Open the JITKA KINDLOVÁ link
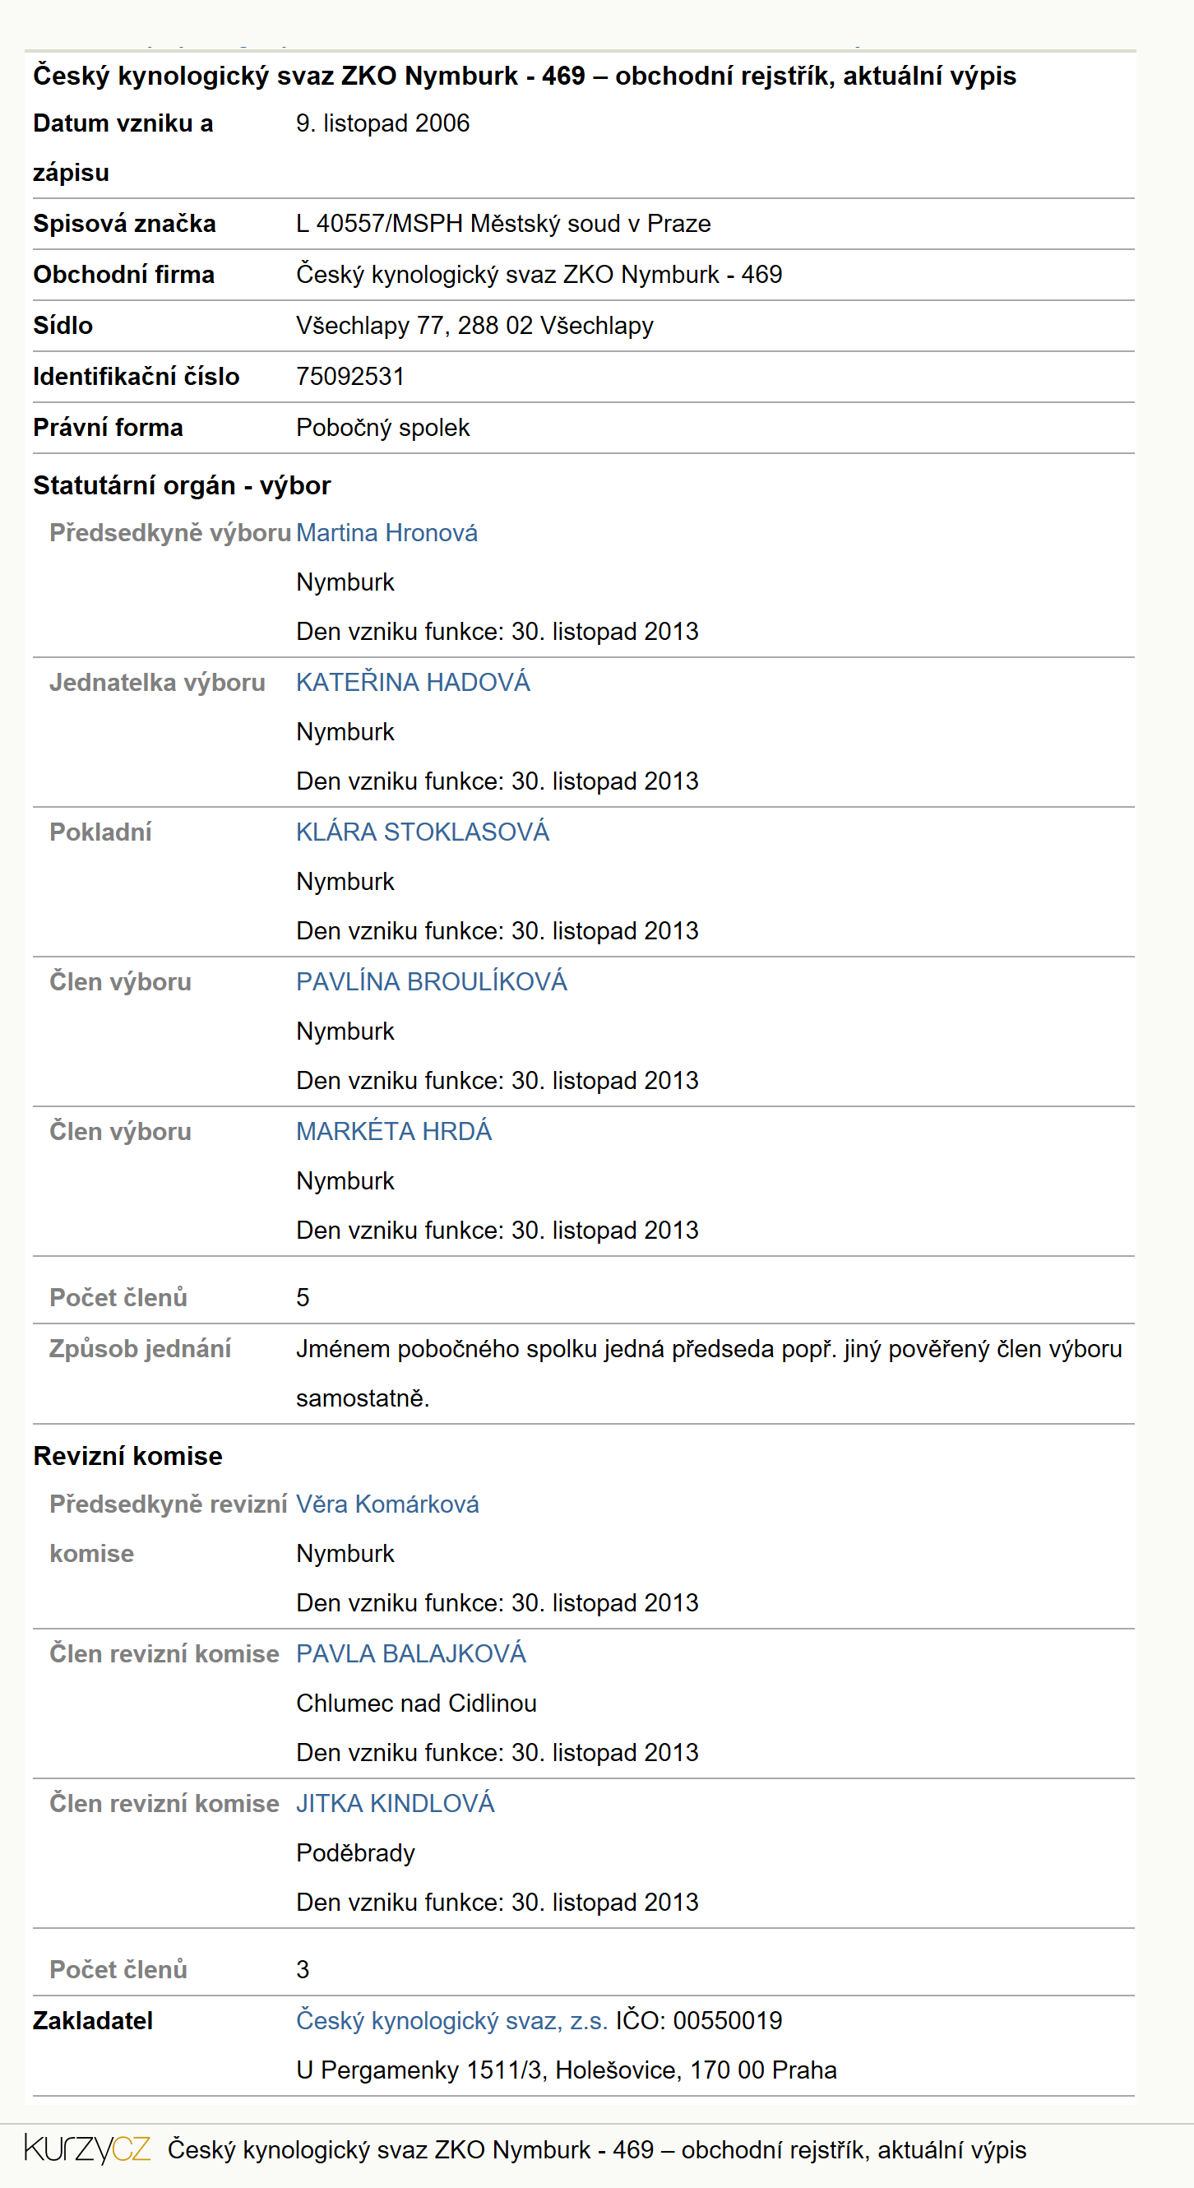The height and width of the screenshot is (2188, 1194). point(395,1802)
